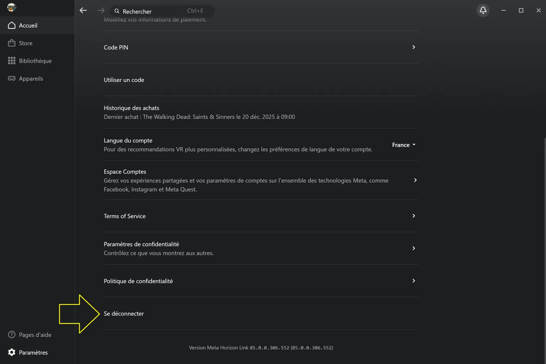546x364 pixels.
Task: Open Espace Comptes via its chevron
Action: [x=415, y=180]
